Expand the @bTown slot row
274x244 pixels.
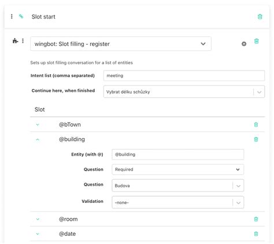(38, 124)
